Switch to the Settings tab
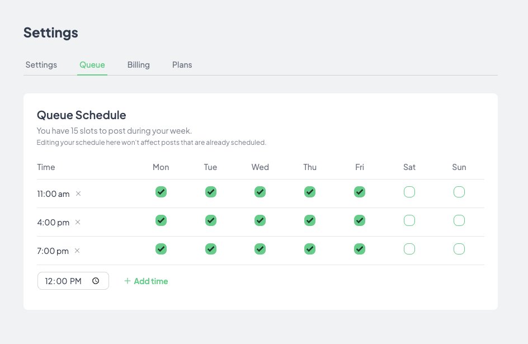The image size is (528, 344). tap(41, 65)
